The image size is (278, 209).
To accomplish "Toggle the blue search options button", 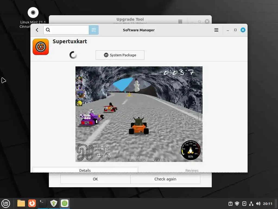I will [94, 30].
